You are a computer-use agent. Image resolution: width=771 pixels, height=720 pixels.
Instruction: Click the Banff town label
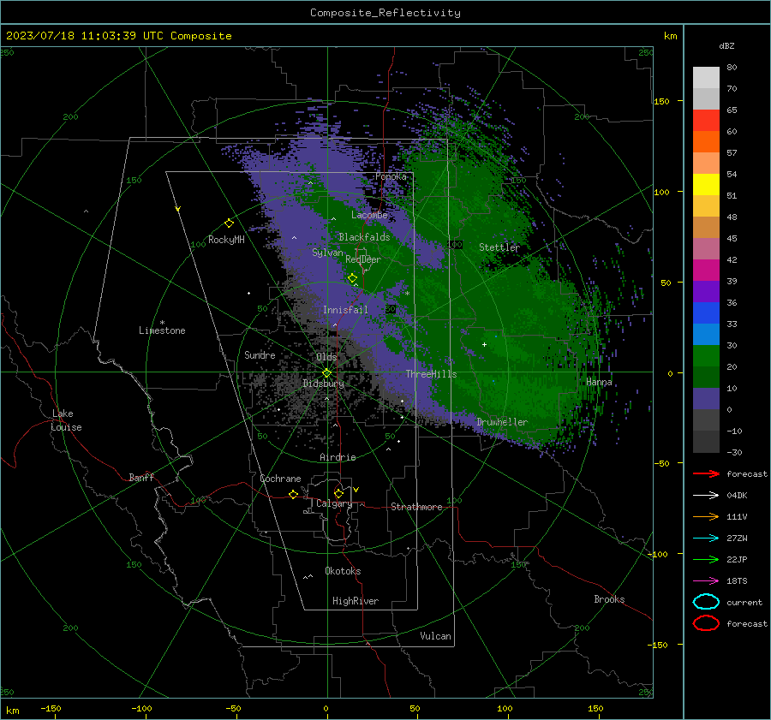point(141,478)
